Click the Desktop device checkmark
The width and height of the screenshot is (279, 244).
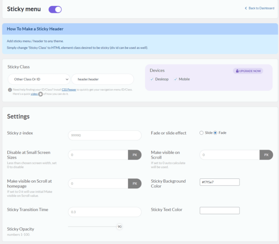click(x=152, y=79)
